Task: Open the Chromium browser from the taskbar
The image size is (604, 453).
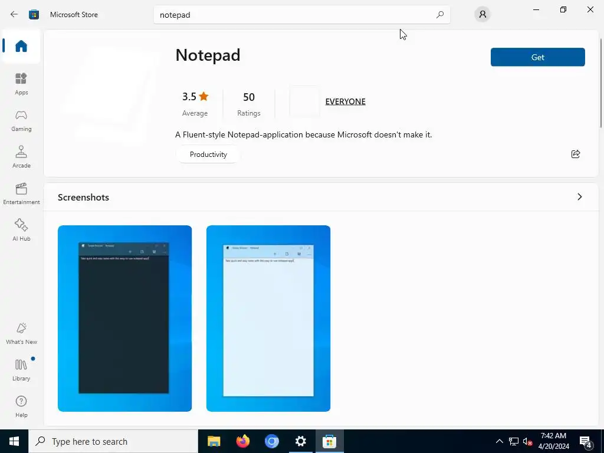Action: [x=271, y=441]
